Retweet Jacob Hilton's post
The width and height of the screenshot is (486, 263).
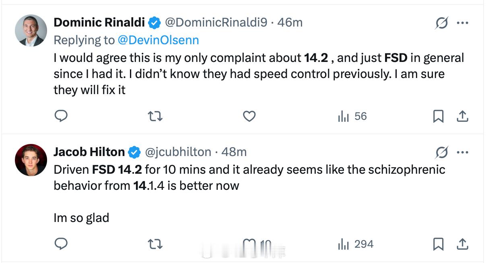pos(155,244)
